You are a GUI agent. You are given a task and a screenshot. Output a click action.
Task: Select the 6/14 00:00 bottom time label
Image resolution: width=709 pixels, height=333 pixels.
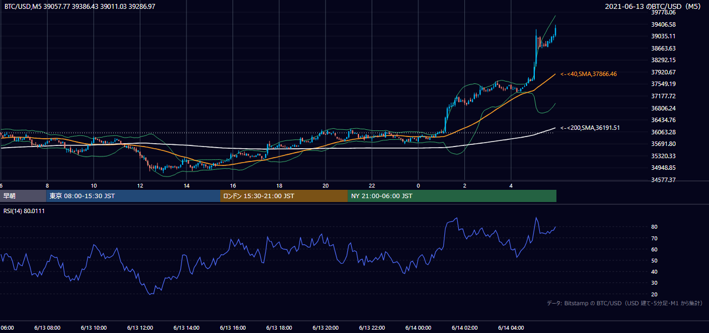418,328
